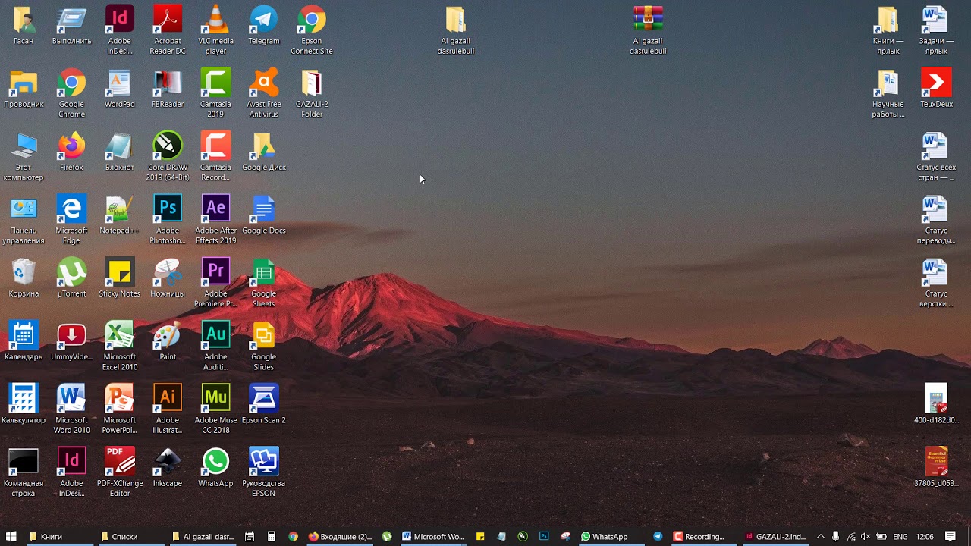
Task: Choose the CorelDRAW 2019 (64-Bit) icon
Action: (168, 156)
